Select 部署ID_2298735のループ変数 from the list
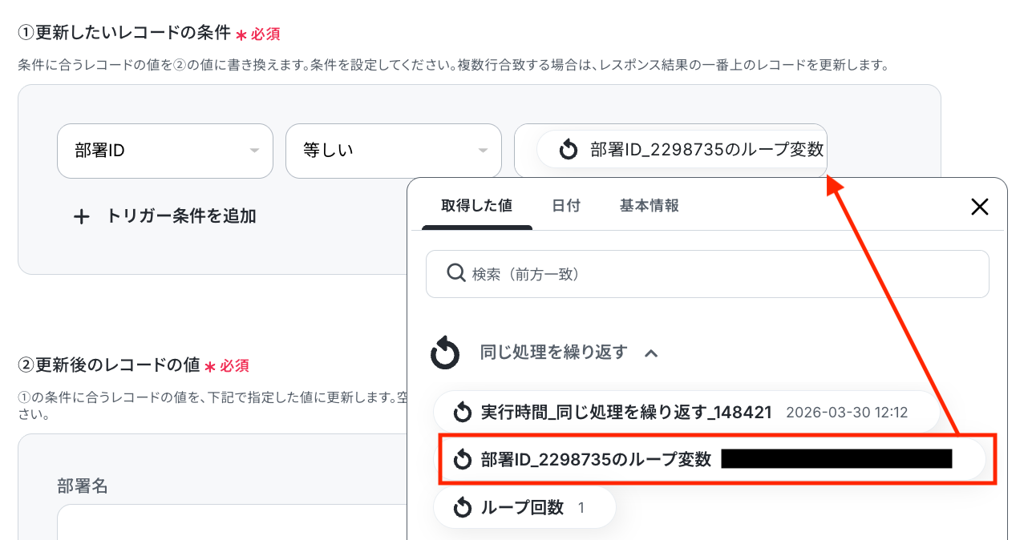This screenshot has height=540, width=1028. 596,460
